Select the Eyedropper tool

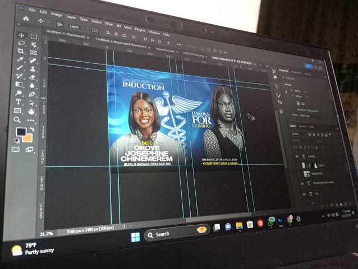pos(20,59)
